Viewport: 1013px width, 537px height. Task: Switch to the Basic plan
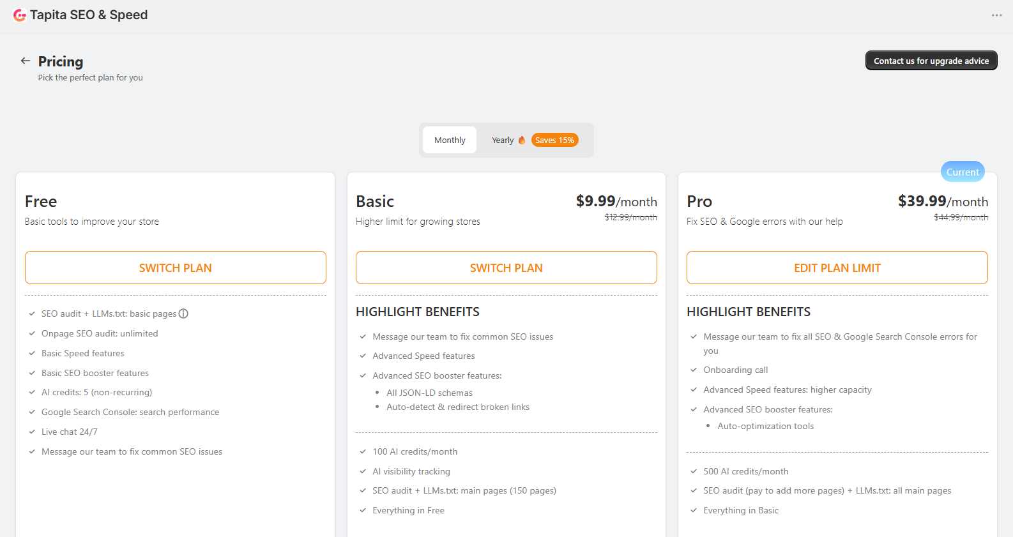[506, 268]
